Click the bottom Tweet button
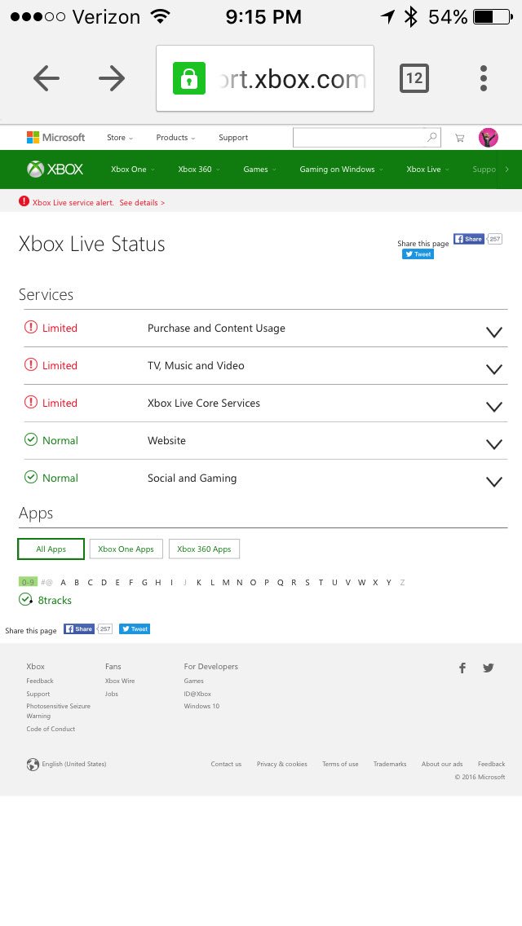The image size is (522, 926). coord(135,628)
